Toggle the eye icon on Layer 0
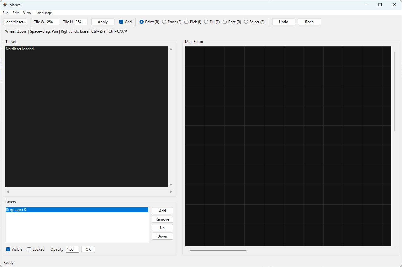The width and height of the screenshot is (402, 267). pos(12,209)
